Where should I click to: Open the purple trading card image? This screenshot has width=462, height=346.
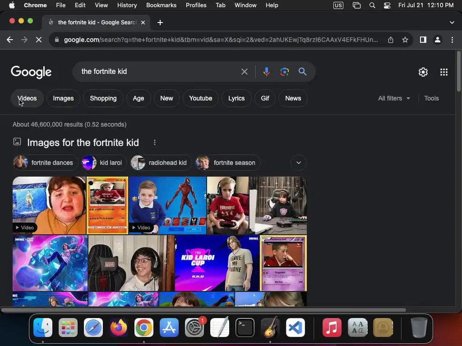[283, 263]
